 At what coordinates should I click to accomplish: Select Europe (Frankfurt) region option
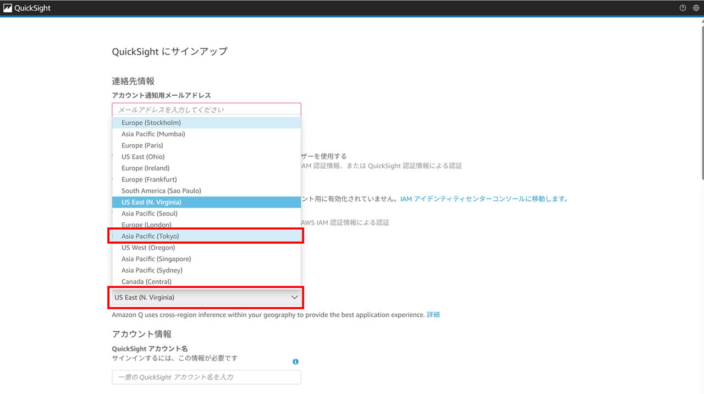click(206, 179)
